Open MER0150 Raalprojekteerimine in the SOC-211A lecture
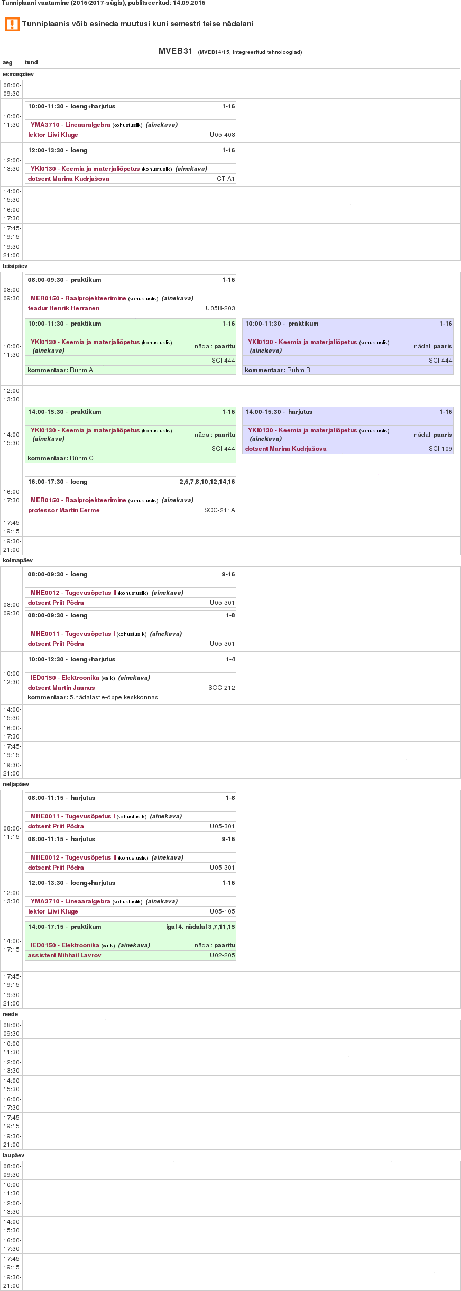461x1291 pixels. pos(78,500)
